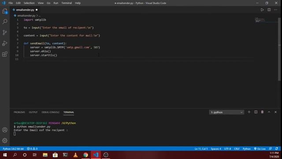The image size is (282, 159).
Task: Click the Spaces: 4 indentation setting
Action: pos(216,149)
